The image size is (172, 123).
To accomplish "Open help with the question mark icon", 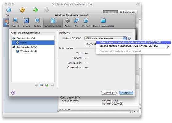I will (13, 93).
